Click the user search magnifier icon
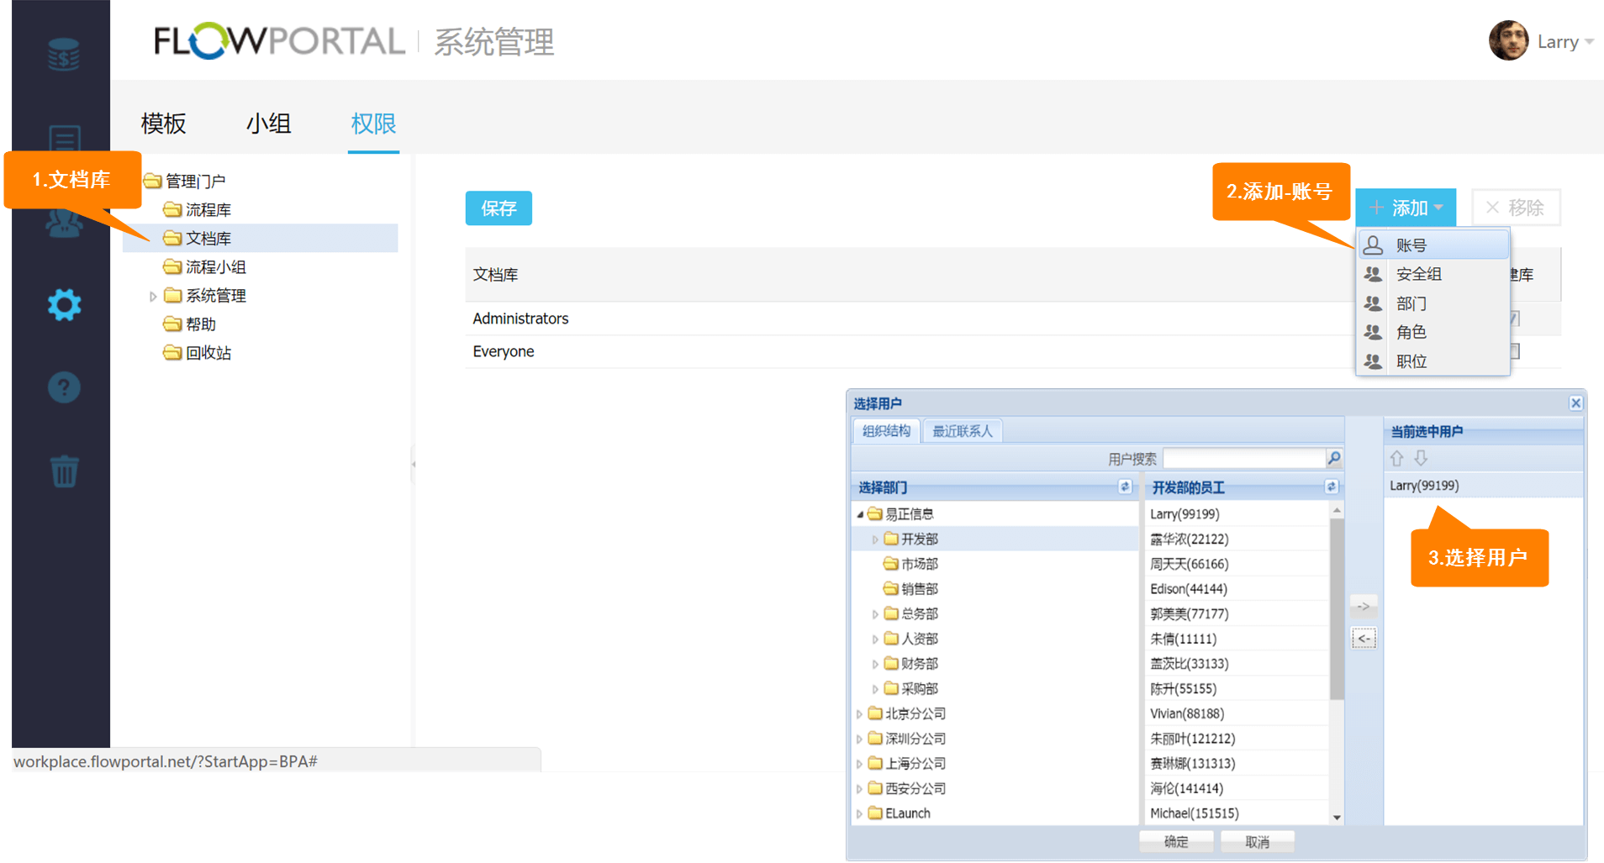 pyautogui.click(x=1333, y=458)
